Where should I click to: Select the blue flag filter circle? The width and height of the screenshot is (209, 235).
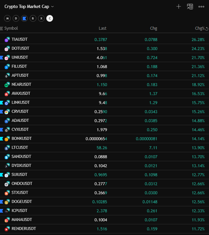coord(24,18)
